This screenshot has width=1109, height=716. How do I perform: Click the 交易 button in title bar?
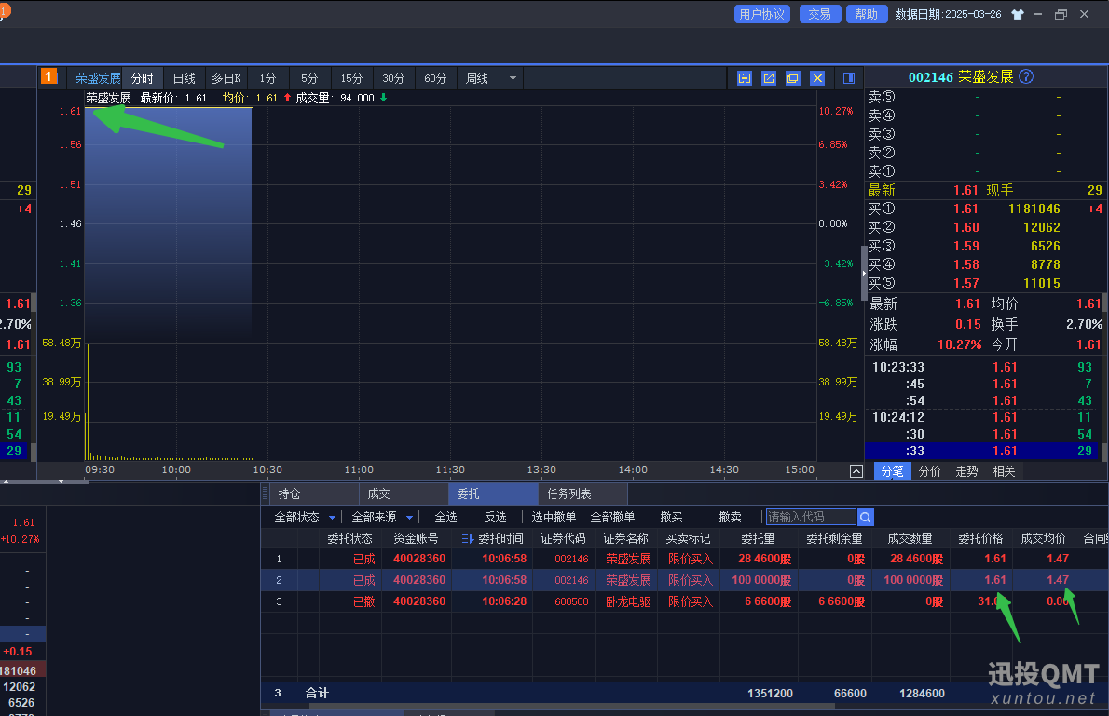click(x=820, y=14)
